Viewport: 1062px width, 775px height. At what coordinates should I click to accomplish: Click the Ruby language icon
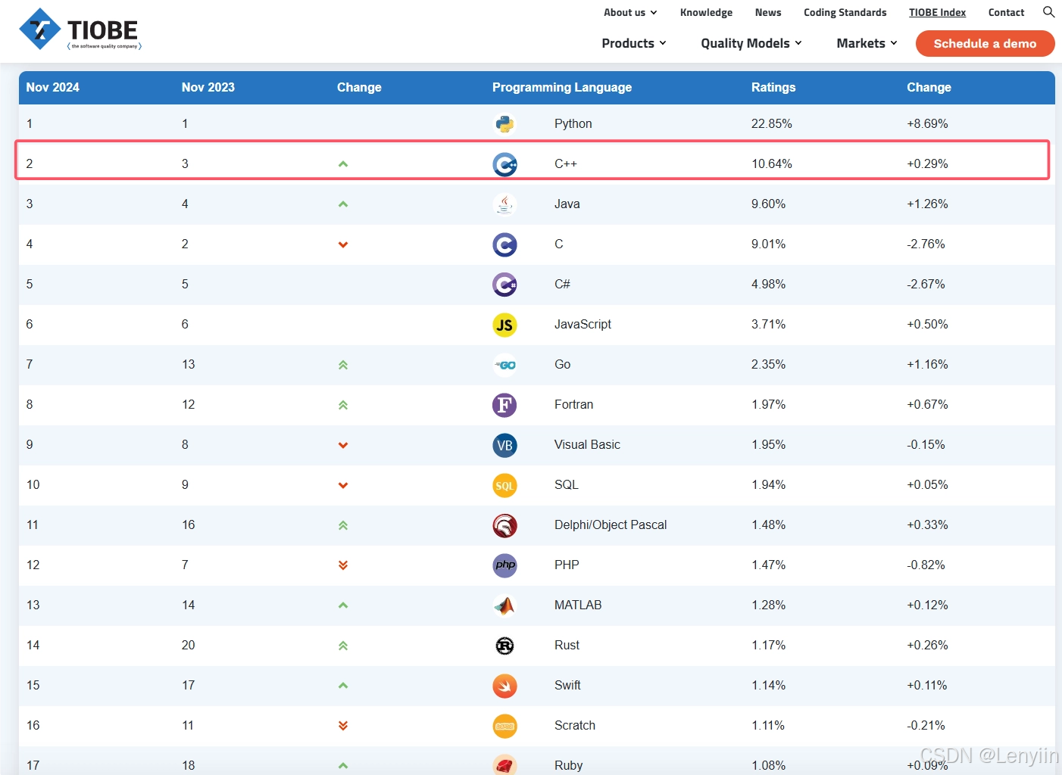coord(504,765)
